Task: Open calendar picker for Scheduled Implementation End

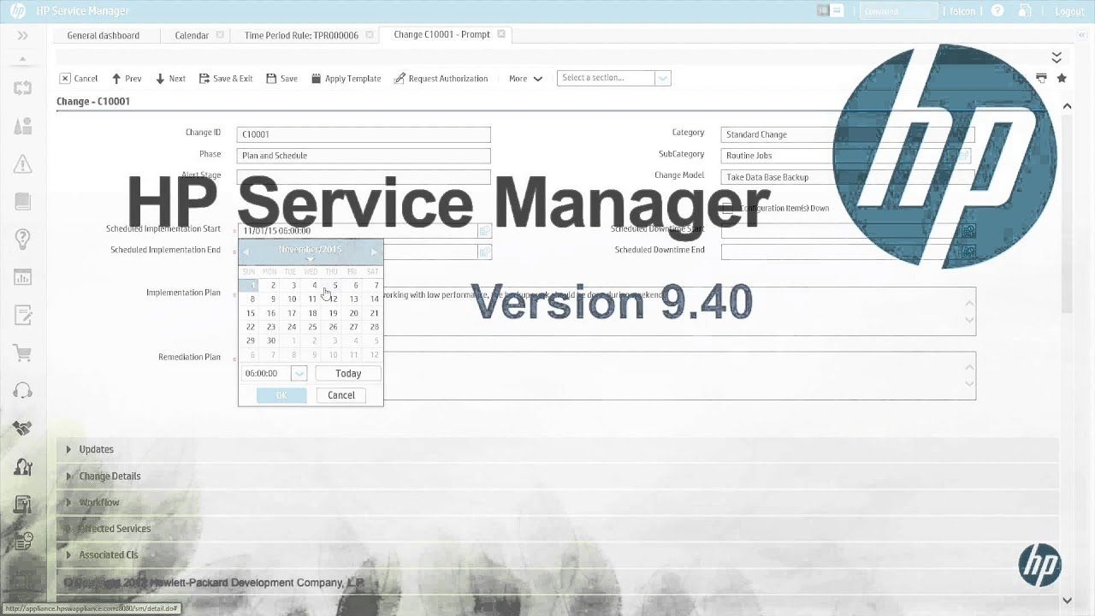Action: tap(484, 252)
